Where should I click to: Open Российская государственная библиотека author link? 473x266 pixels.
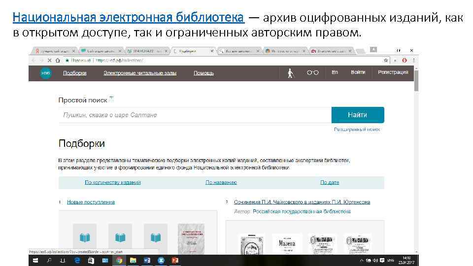(302, 211)
